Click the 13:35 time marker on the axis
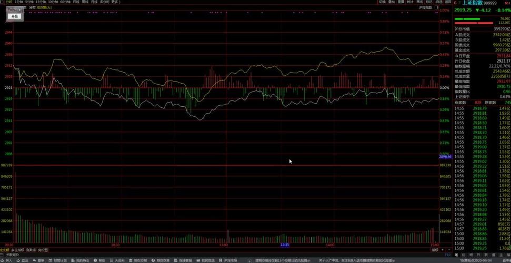The width and height of the screenshot is (511, 263). coord(284,245)
